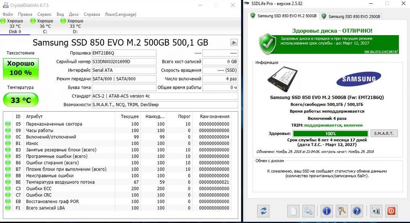Open the Вид menu

[60, 14]
